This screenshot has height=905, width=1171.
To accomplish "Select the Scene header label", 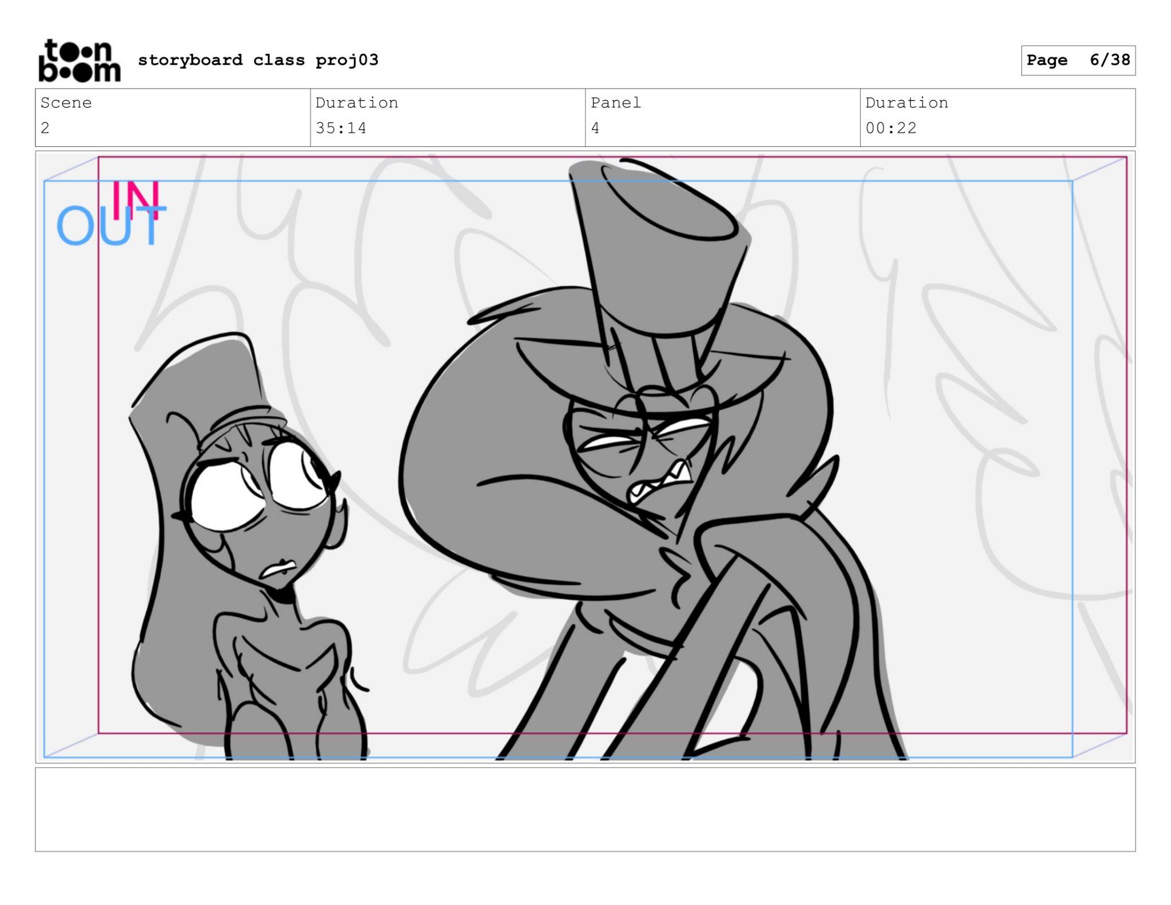I will point(66,103).
